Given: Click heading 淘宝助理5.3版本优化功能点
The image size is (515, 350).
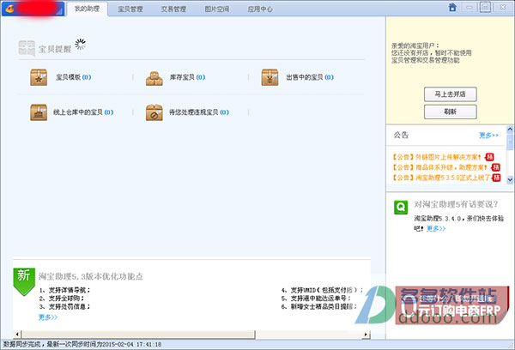Looking at the screenshot, I should (x=91, y=276).
